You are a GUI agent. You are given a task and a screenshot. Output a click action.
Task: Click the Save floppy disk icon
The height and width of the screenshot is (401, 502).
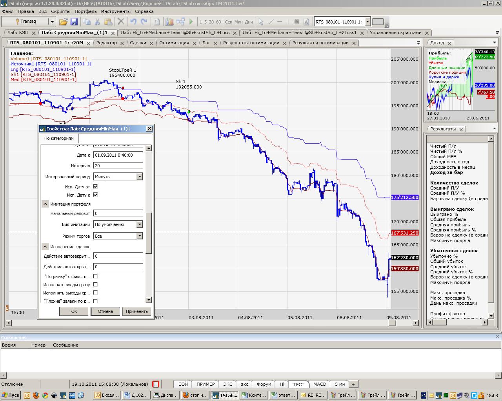coord(74,22)
